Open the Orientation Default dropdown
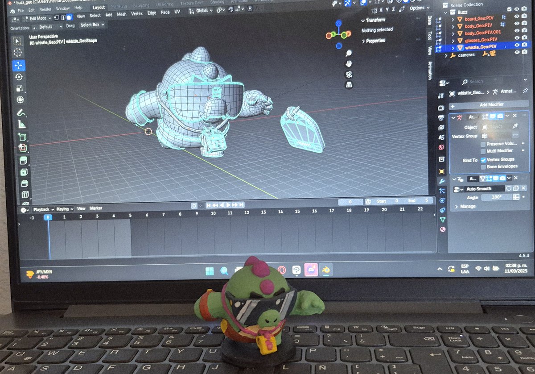The height and width of the screenshot is (374, 535). pos(47,27)
